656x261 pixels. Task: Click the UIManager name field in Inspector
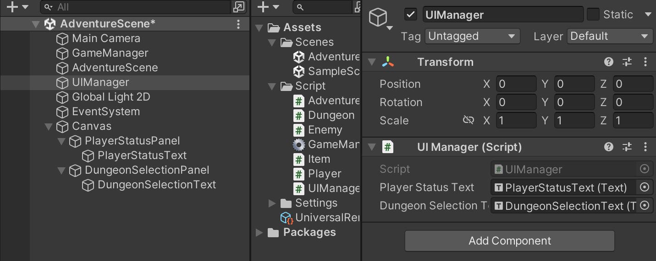(x=503, y=15)
